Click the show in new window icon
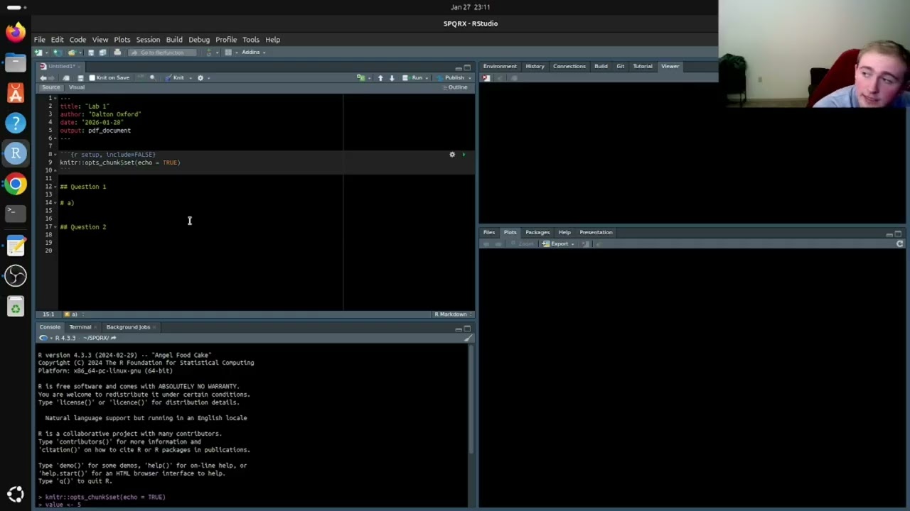Viewport: 910px width, 511px height. 66,78
